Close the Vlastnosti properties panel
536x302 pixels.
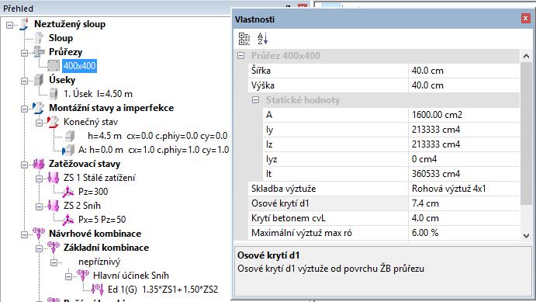[x=525, y=18]
